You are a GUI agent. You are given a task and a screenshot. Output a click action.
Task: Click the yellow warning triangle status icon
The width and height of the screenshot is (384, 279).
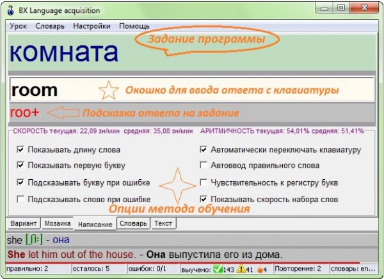coord(241,269)
